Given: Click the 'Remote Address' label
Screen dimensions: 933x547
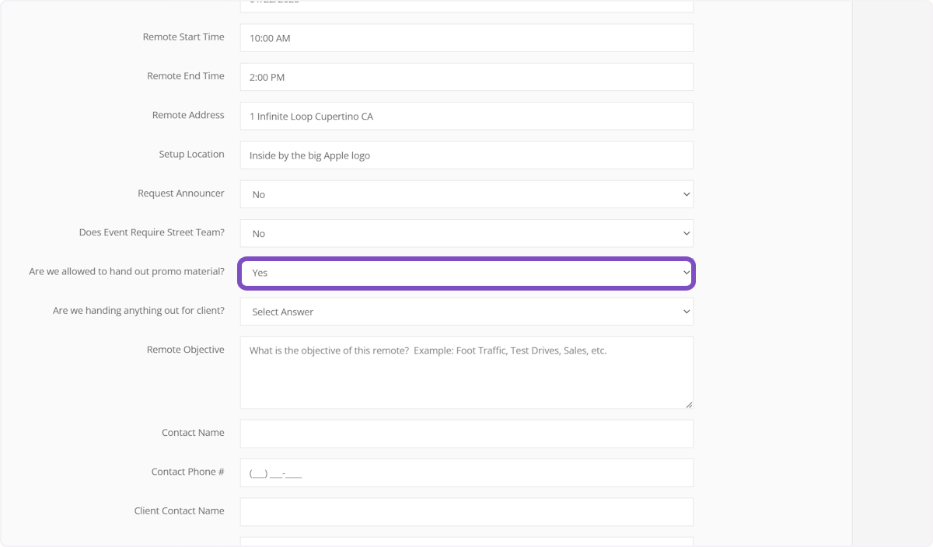Looking at the screenshot, I should click(188, 115).
